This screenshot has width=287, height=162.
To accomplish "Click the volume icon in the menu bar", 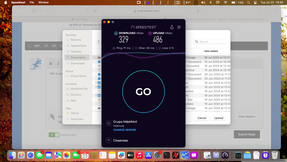I will pyautogui.click(x=203, y=2).
